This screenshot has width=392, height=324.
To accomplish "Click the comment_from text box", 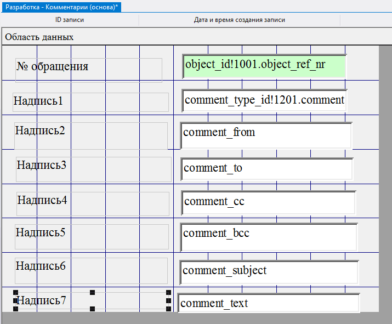I will 266,135.
